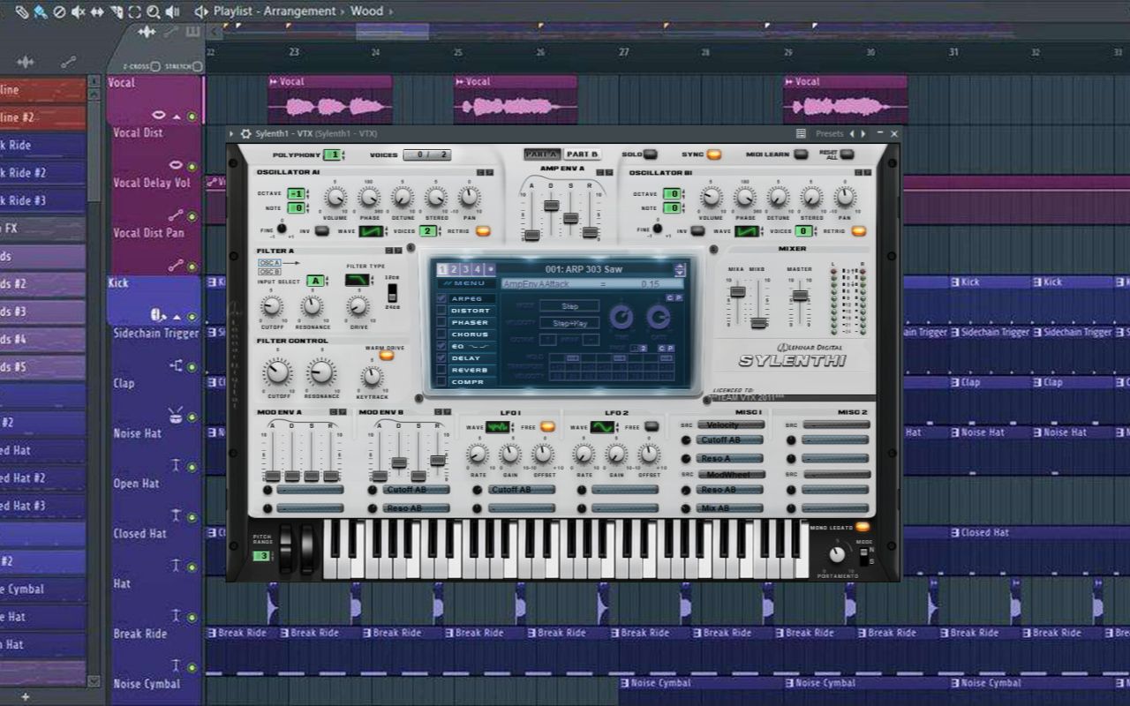Click the Pitch Bend wheel on Sylenth1 keyboard
This screenshot has height=706, width=1130.
[286, 551]
